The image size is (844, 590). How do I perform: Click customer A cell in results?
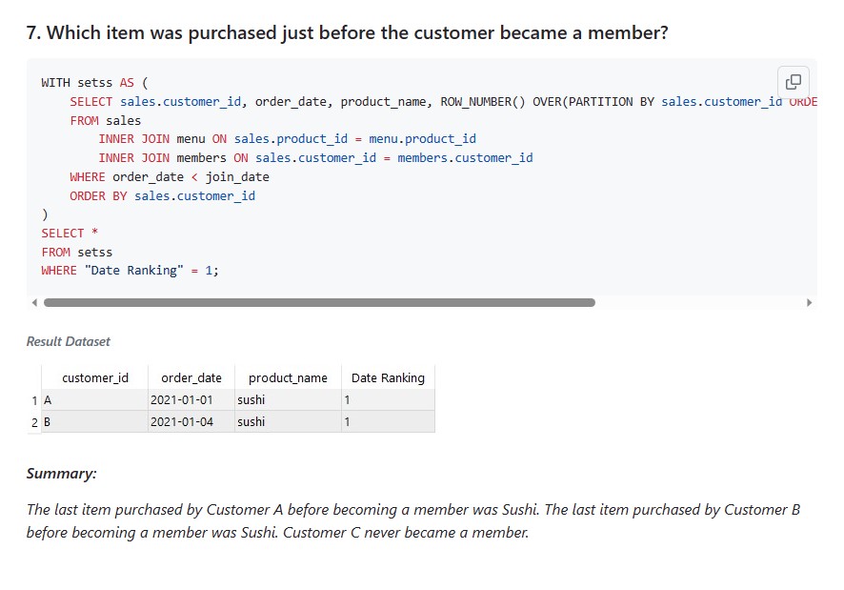[94, 399]
